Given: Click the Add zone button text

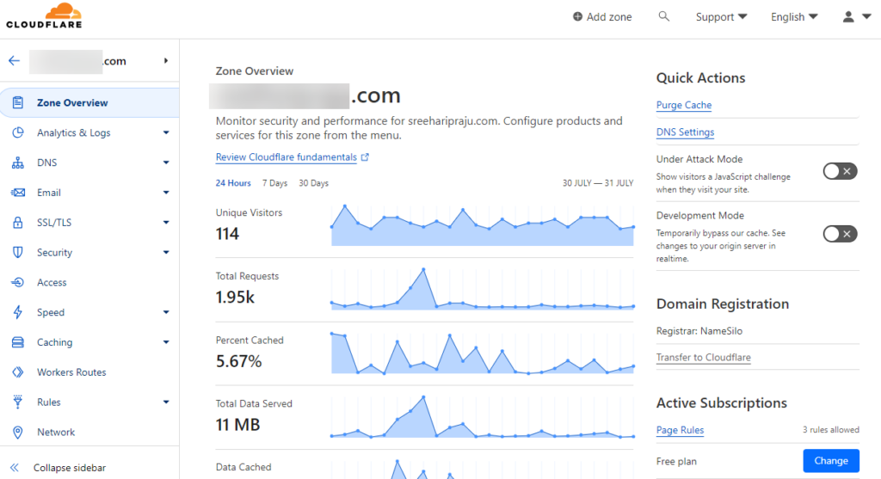Looking at the screenshot, I should [x=609, y=17].
